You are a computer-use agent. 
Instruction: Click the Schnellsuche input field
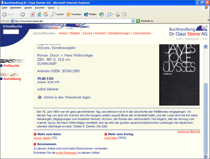coord(11,32)
